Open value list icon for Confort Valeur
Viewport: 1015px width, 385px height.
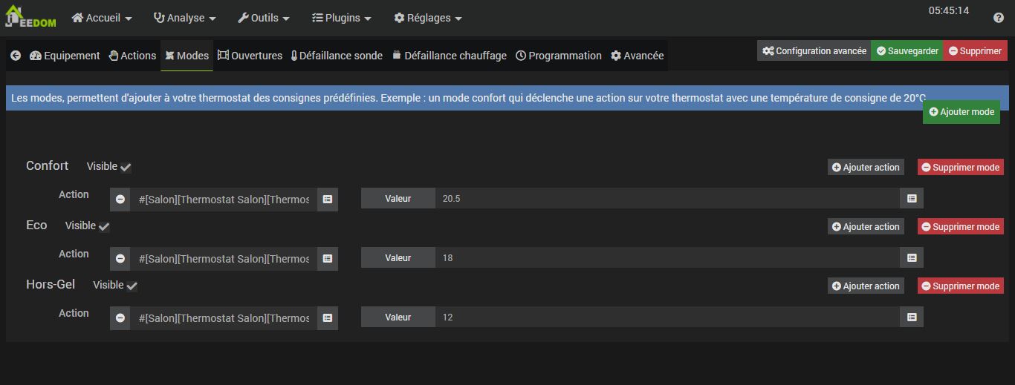[x=912, y=199]
